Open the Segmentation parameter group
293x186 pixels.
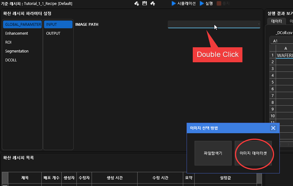click(x=16, y=51)
